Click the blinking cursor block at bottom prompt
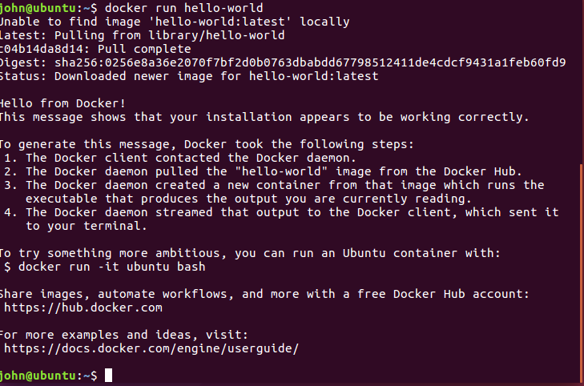The width and height of the screenshot is (584, 386). [109, 376]
